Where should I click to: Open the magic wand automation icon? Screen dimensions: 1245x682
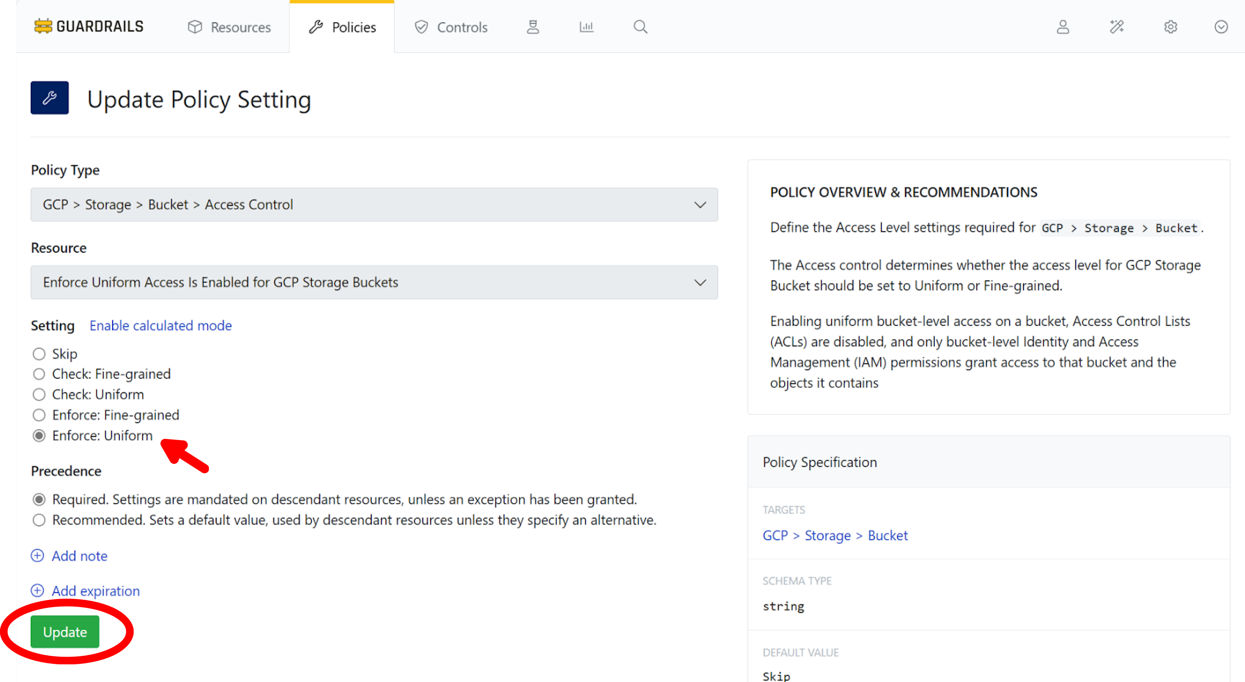coord(1117,27)
